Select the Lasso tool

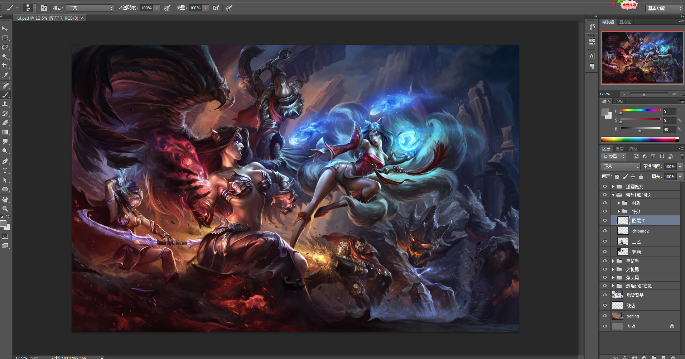click(x=5, y=47)
